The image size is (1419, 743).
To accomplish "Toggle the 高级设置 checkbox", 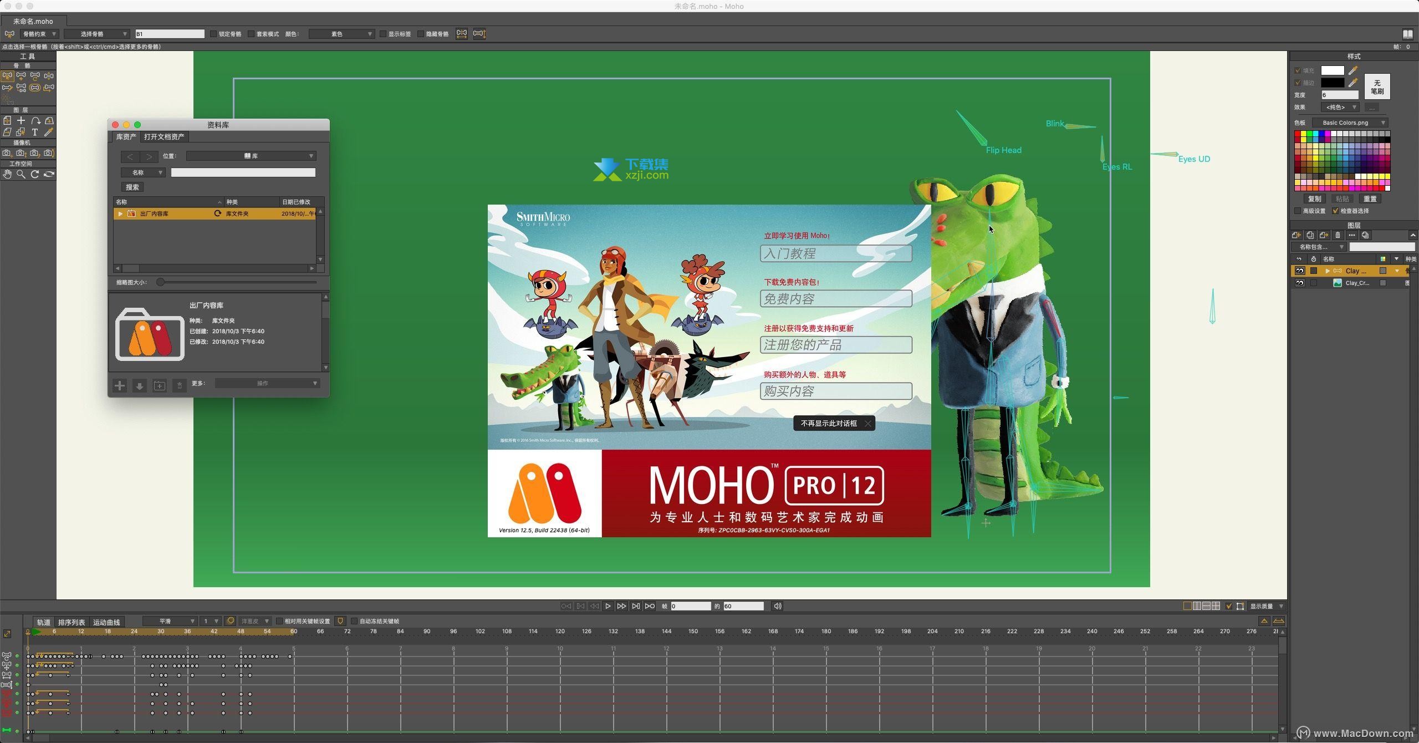I will (x=1298, y=211).
